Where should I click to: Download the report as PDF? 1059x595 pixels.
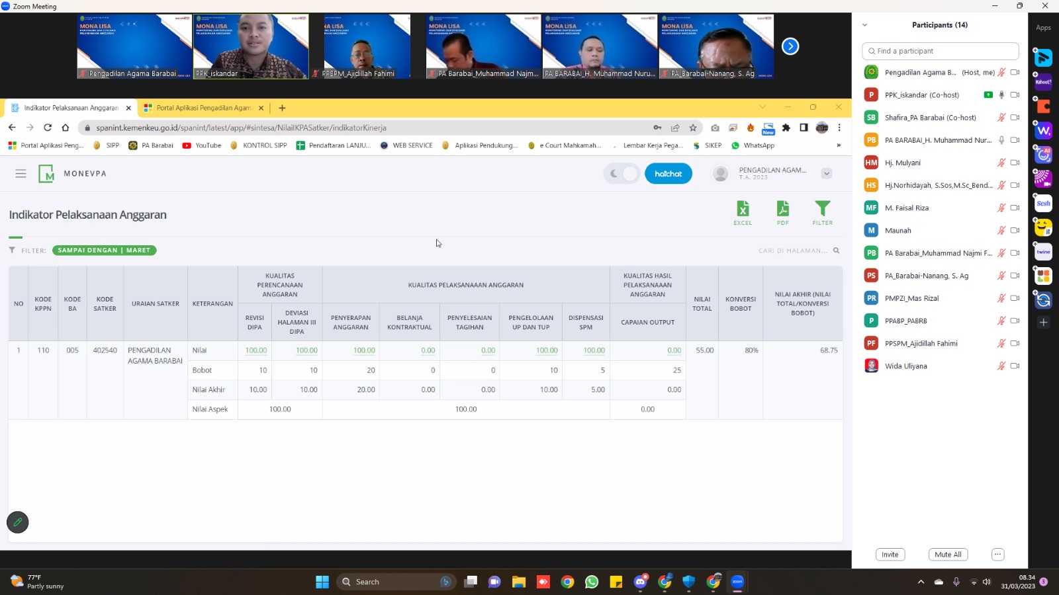click(x=782, y=212)
